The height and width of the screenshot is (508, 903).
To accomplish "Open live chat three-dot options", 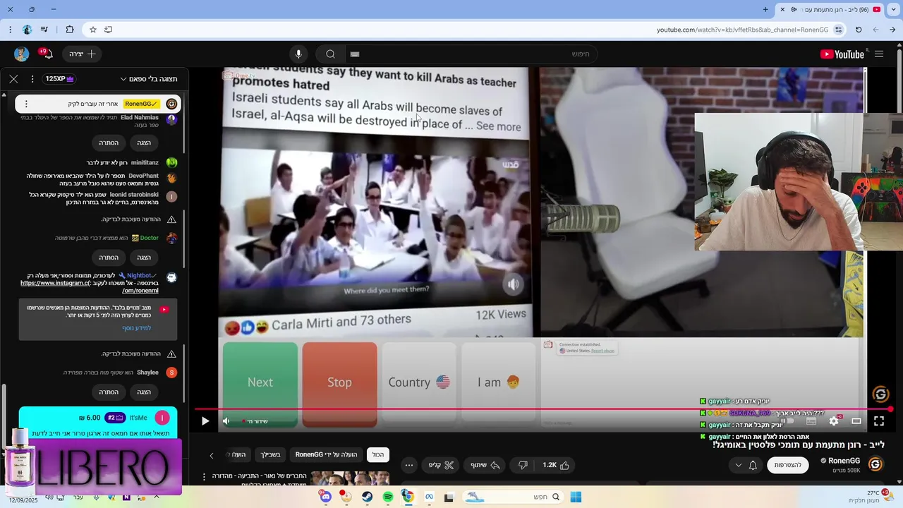I will click(31, 79).
